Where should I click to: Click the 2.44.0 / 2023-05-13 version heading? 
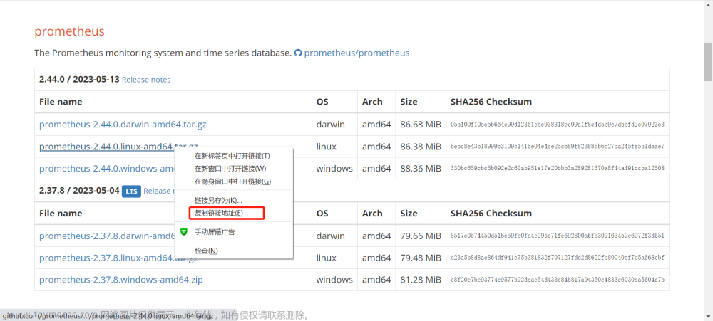79,80
